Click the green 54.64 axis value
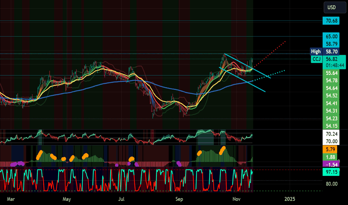 (x=332, y=88)
